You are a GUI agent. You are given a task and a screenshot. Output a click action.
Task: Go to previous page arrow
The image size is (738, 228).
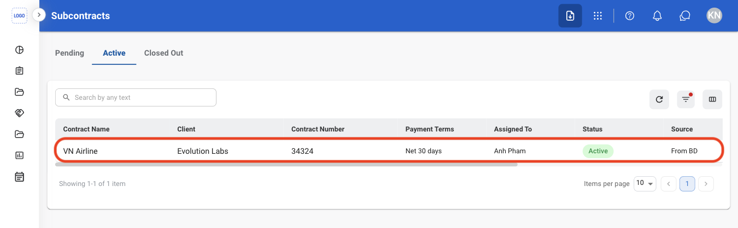[669, 184]
